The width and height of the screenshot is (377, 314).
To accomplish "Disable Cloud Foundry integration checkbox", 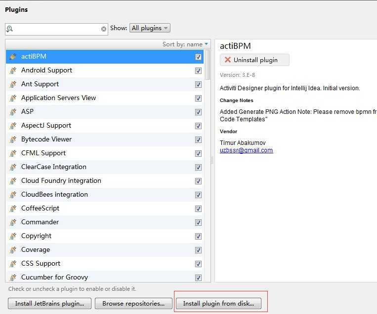I will click(x=198, y=181).
